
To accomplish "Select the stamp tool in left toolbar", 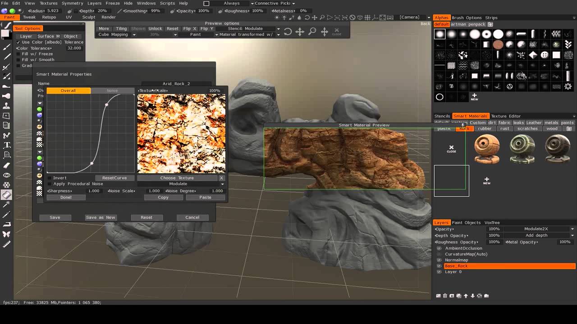I will 7,106.
